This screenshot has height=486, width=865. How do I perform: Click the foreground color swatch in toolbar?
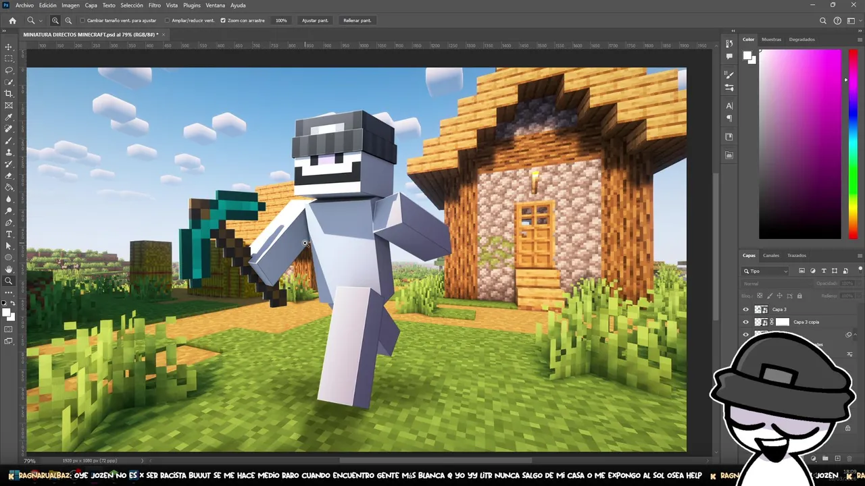pos(7,313)
